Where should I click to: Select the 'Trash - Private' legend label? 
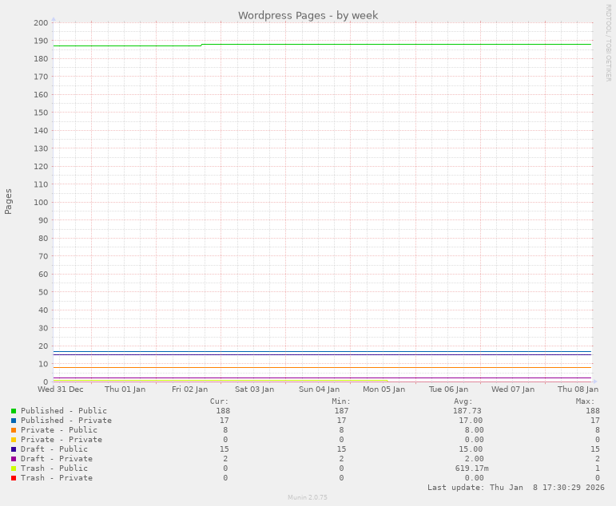click(57, 478)
